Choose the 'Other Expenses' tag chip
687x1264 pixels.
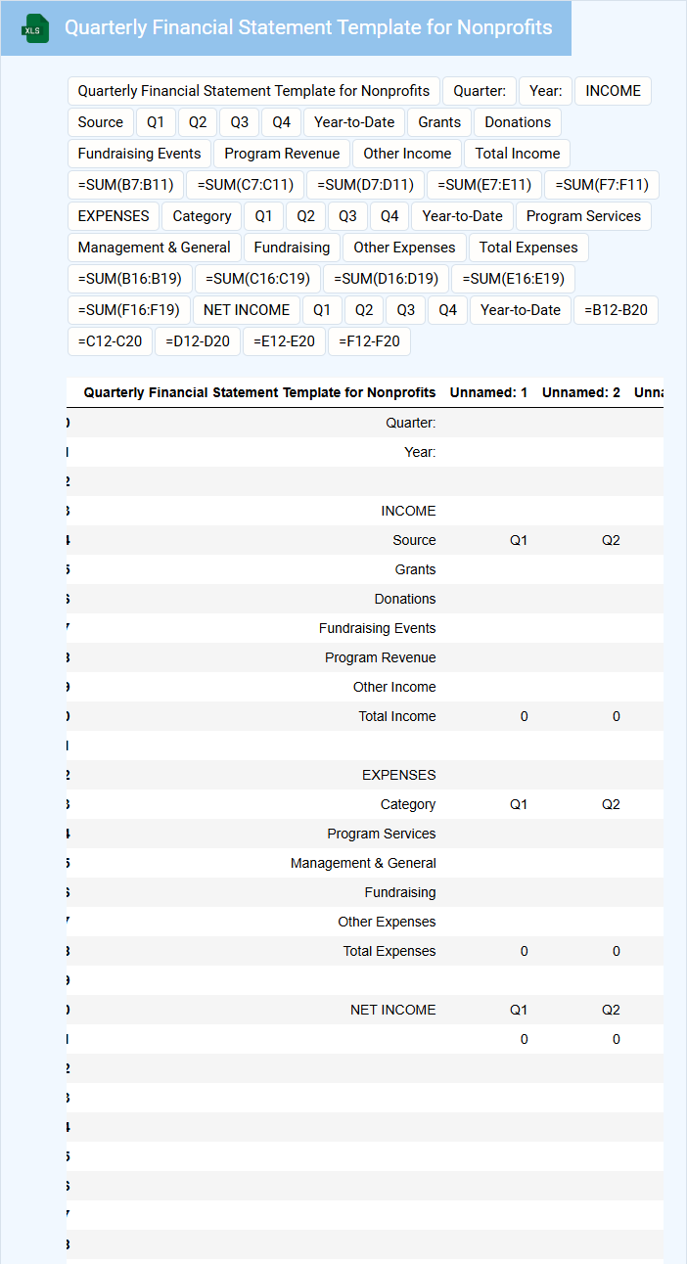coord(405,248)
